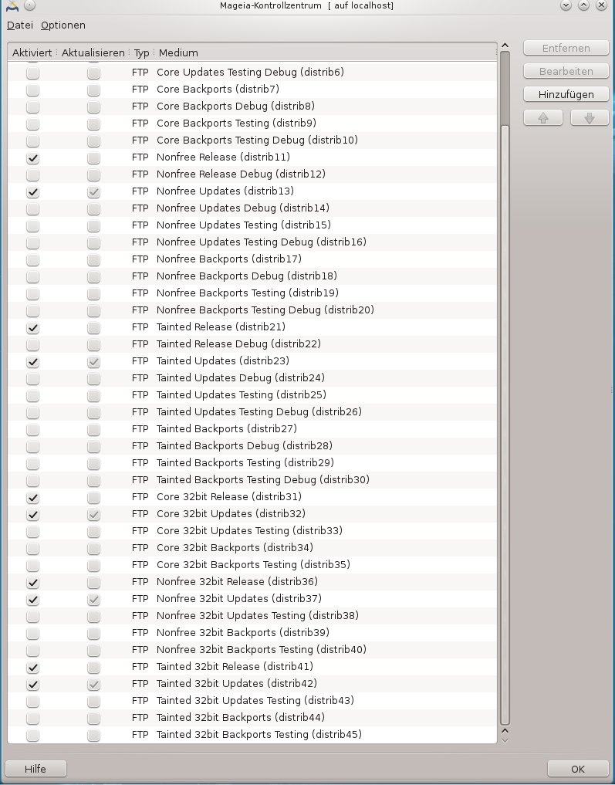This screenshot has width=615, height=785.
Task: Select row Tainted 32bit Updates Testing (distrib43)
Action: click(x=252, y=700)
